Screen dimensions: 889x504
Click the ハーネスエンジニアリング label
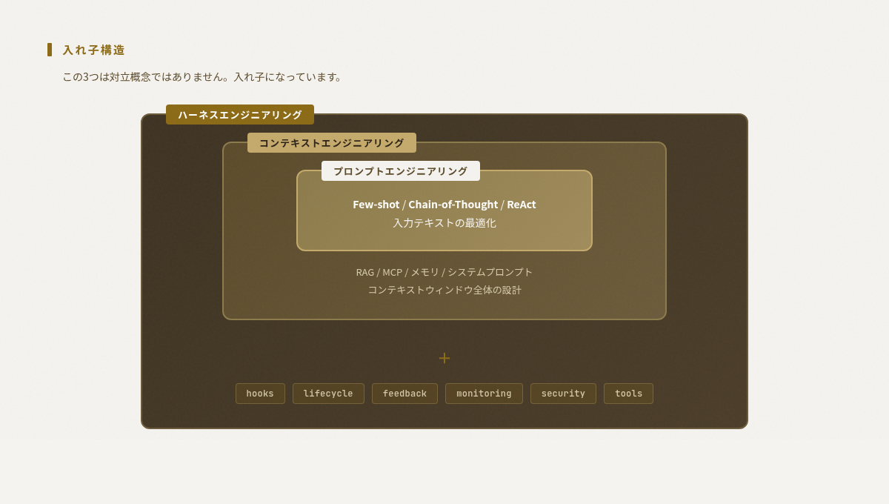[240, 115]
